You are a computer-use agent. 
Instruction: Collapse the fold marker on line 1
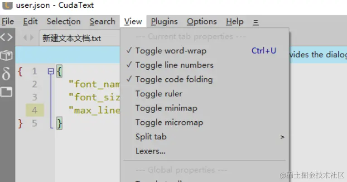[51, 71]
